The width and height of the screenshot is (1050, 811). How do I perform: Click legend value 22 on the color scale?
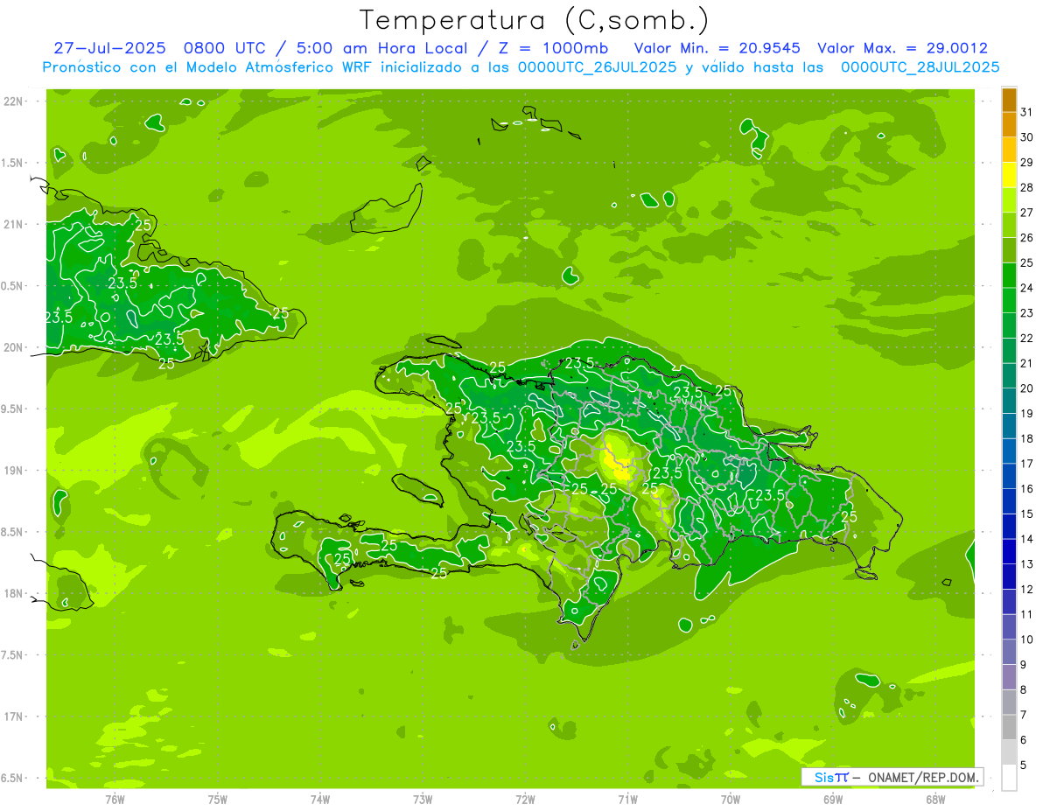pyautogui.click(x=1026, y=339)
